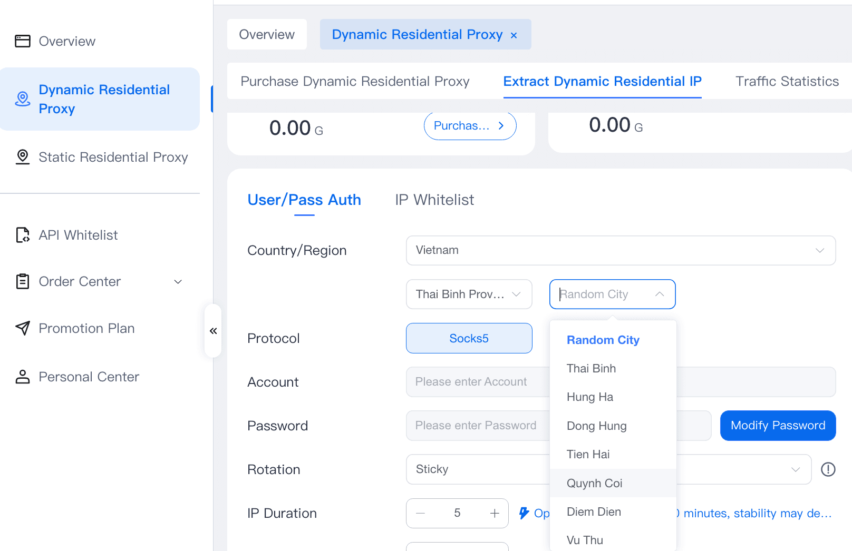Increase IP Duration with plus button
The width and height of the screenshot is (852, 551).
pyautogui.click(x=495, y=514)
